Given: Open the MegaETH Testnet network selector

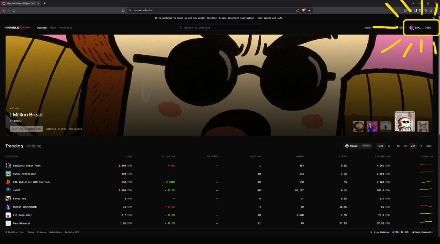Looking at the screenshot, I should pyautogui.click(x=358, y=146).
